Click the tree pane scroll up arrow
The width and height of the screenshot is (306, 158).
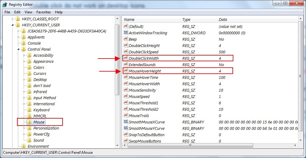(x=117, y=19)
